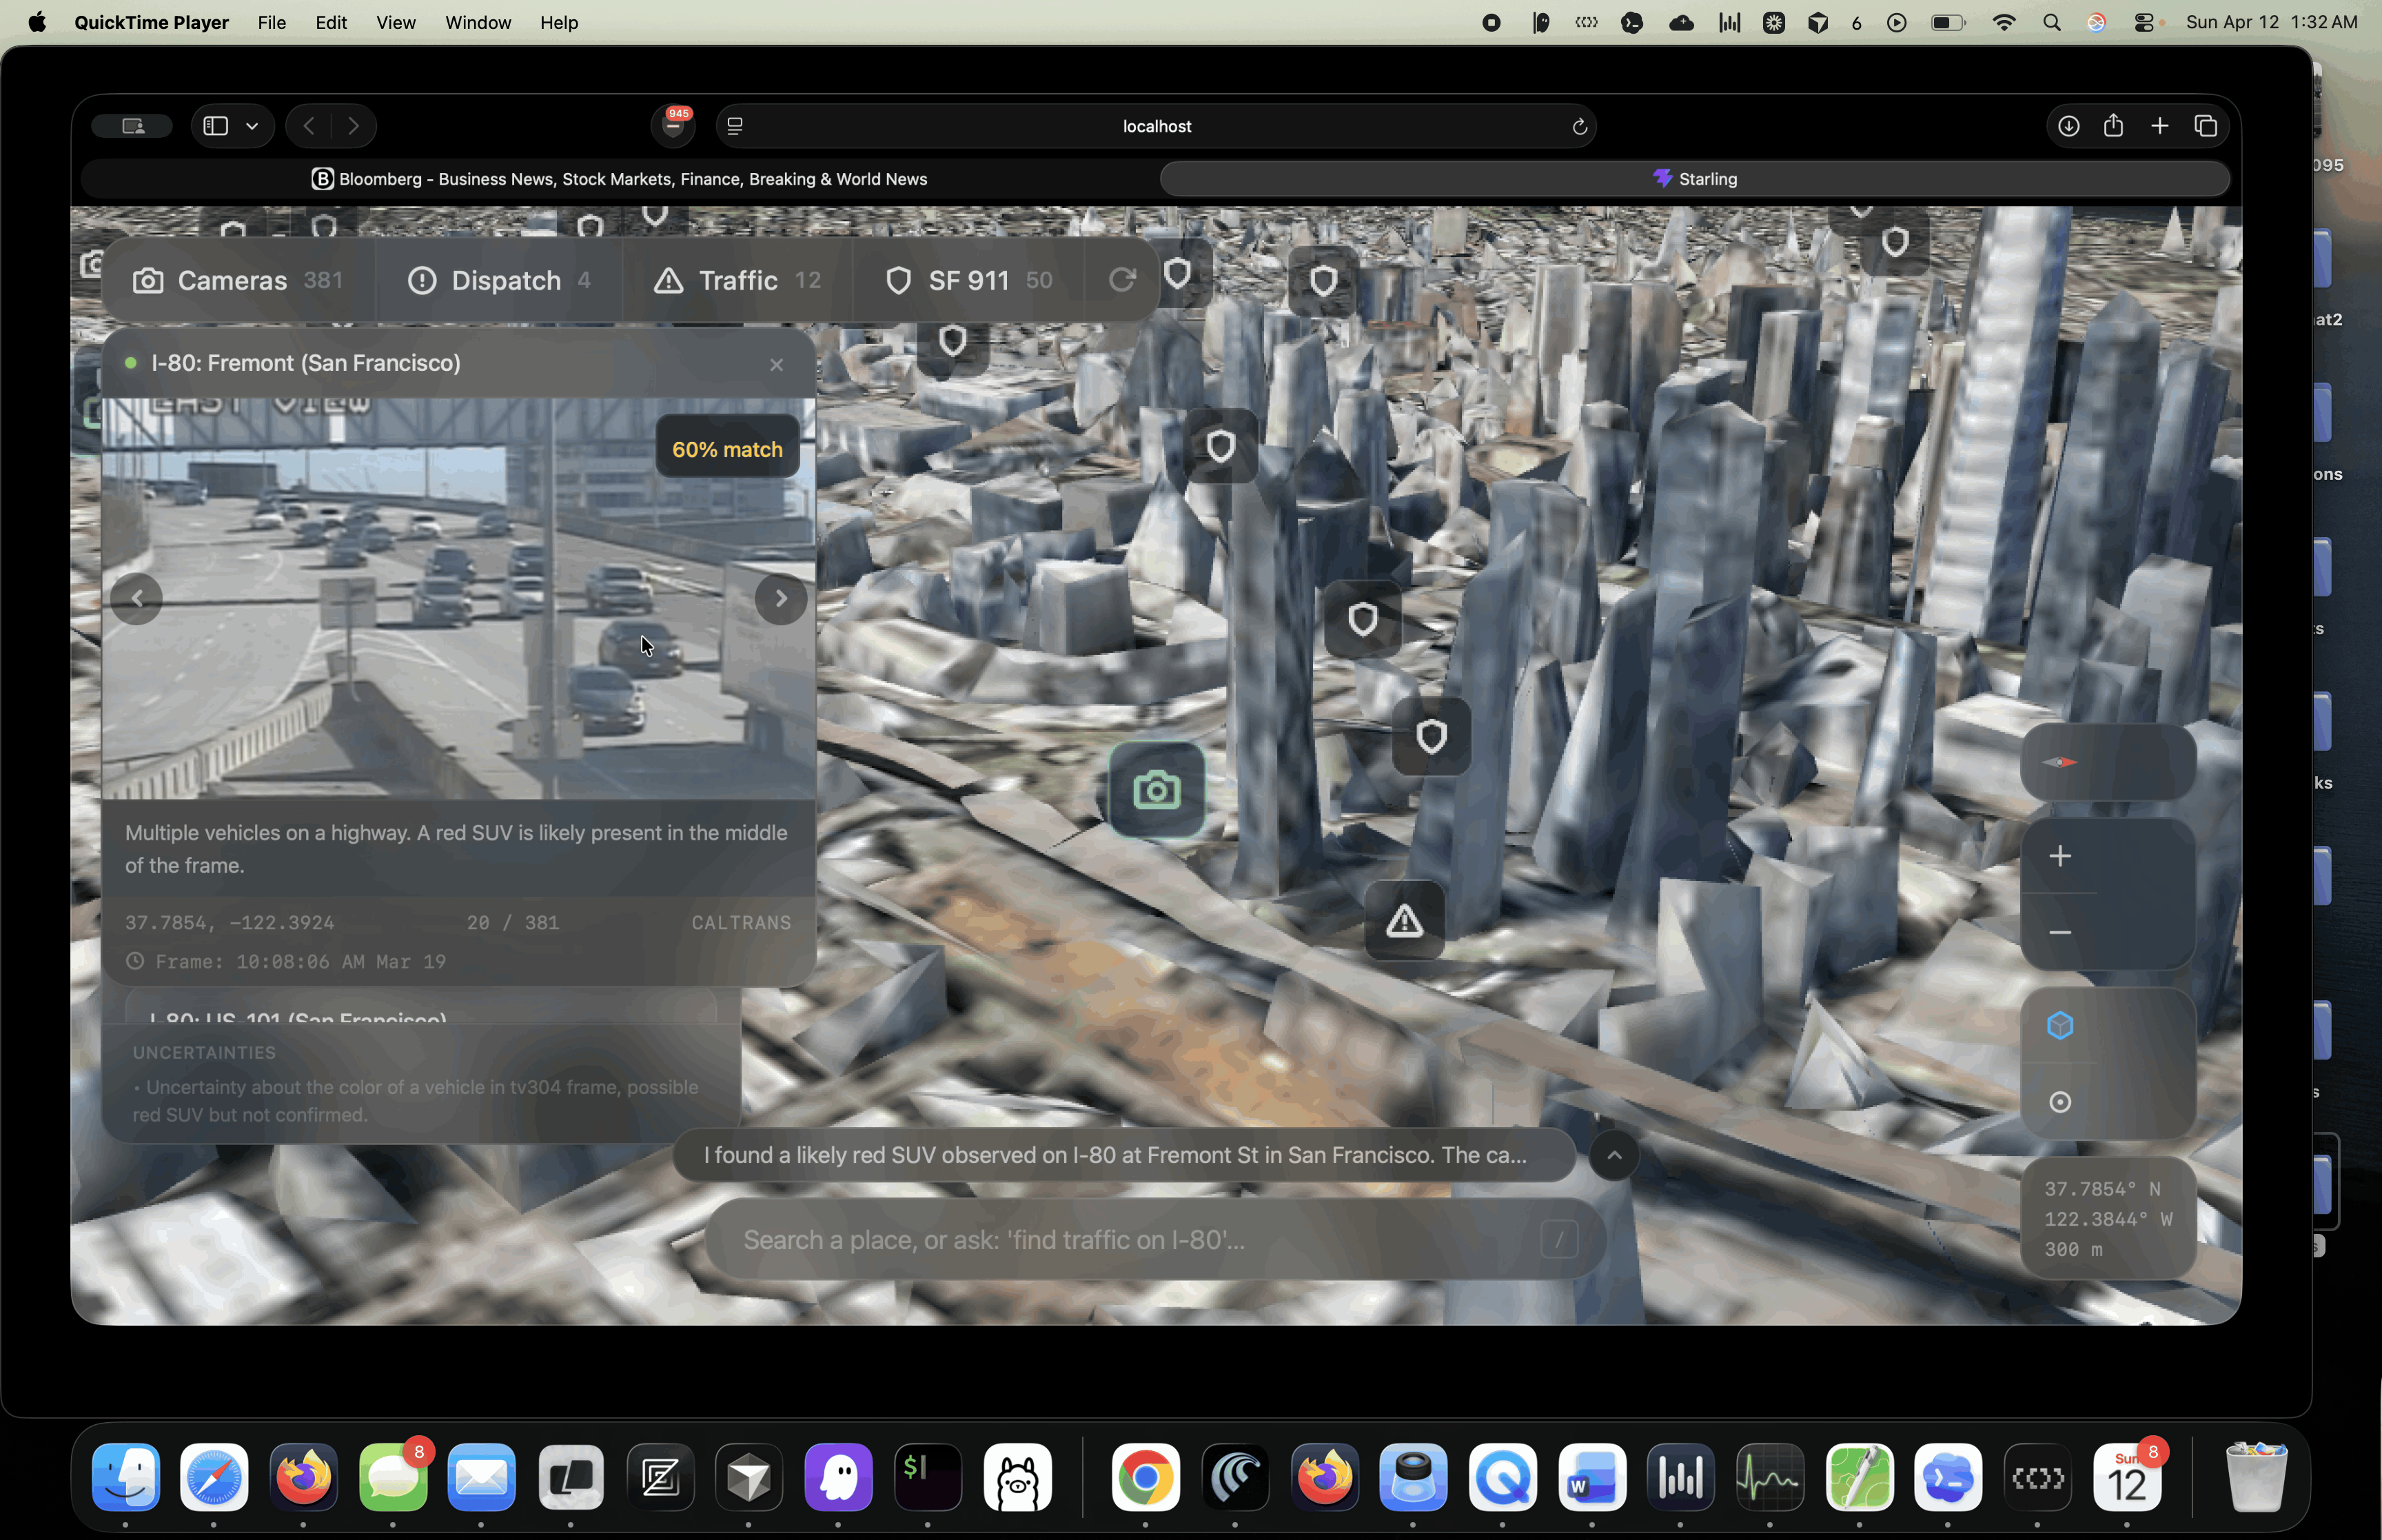Toggle the Dispatch layer filter

click(x=499, y=280)
